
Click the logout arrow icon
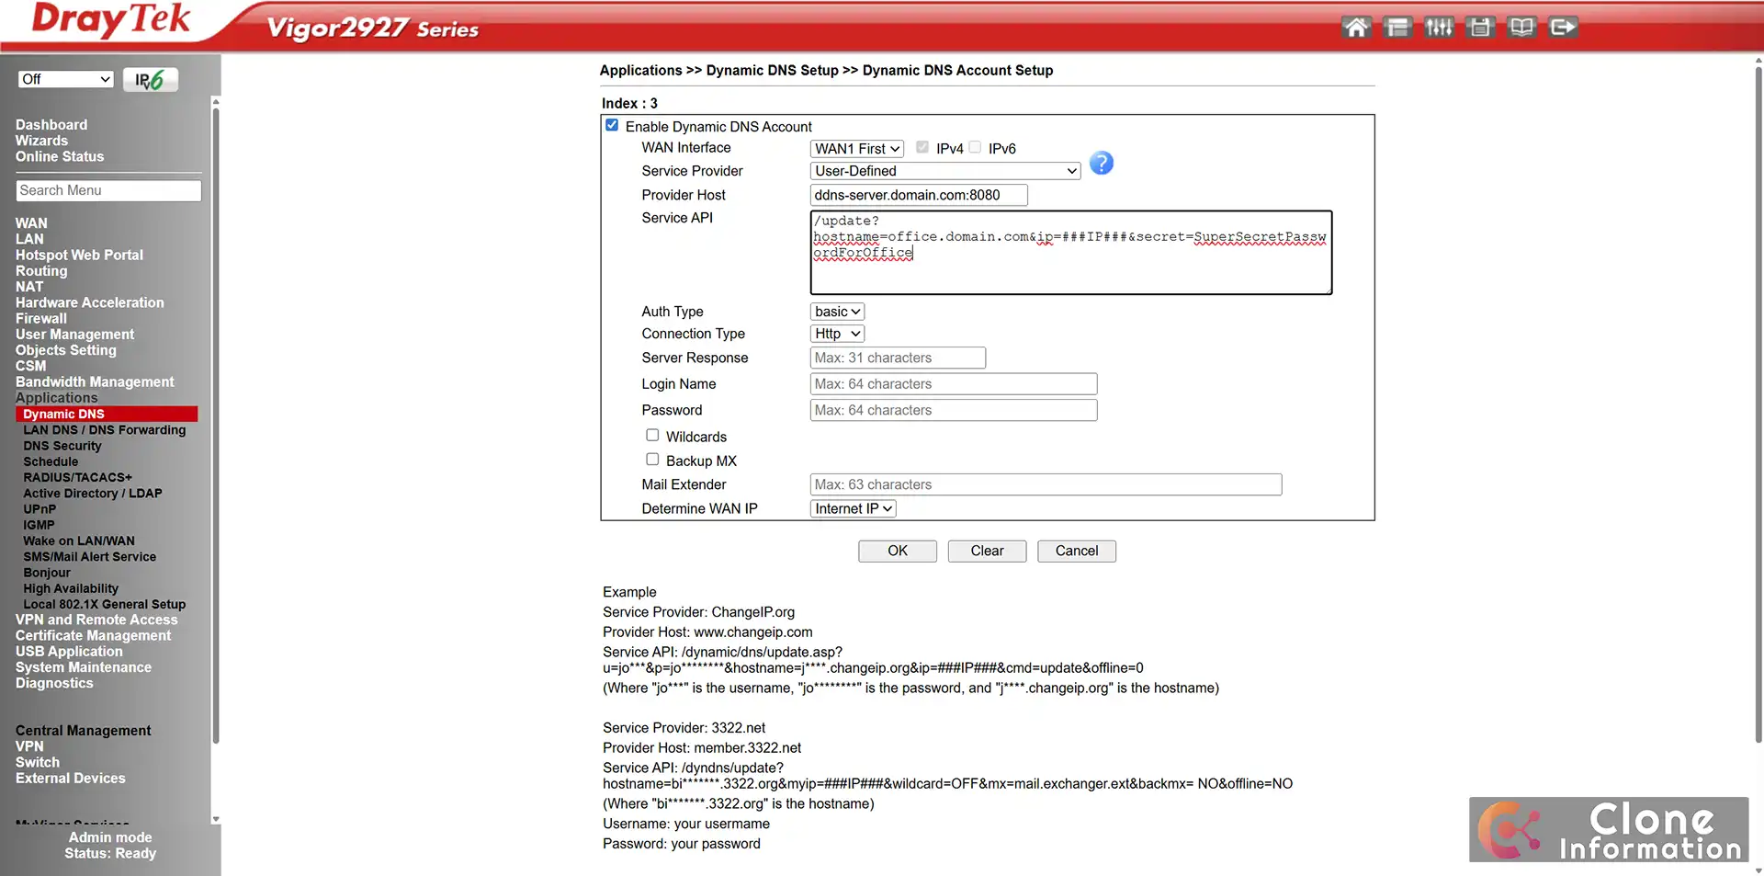click(1563, 28)
